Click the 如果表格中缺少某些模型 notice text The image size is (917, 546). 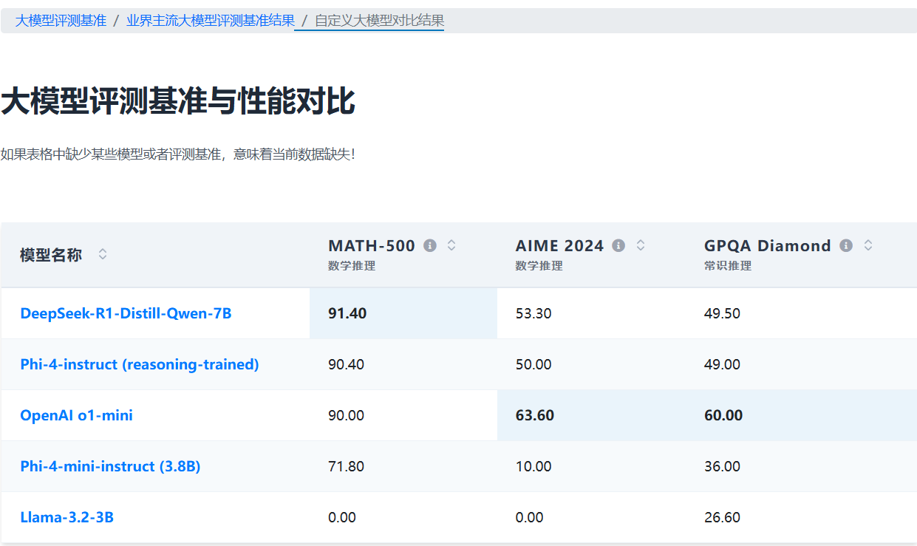pos(177,154)
